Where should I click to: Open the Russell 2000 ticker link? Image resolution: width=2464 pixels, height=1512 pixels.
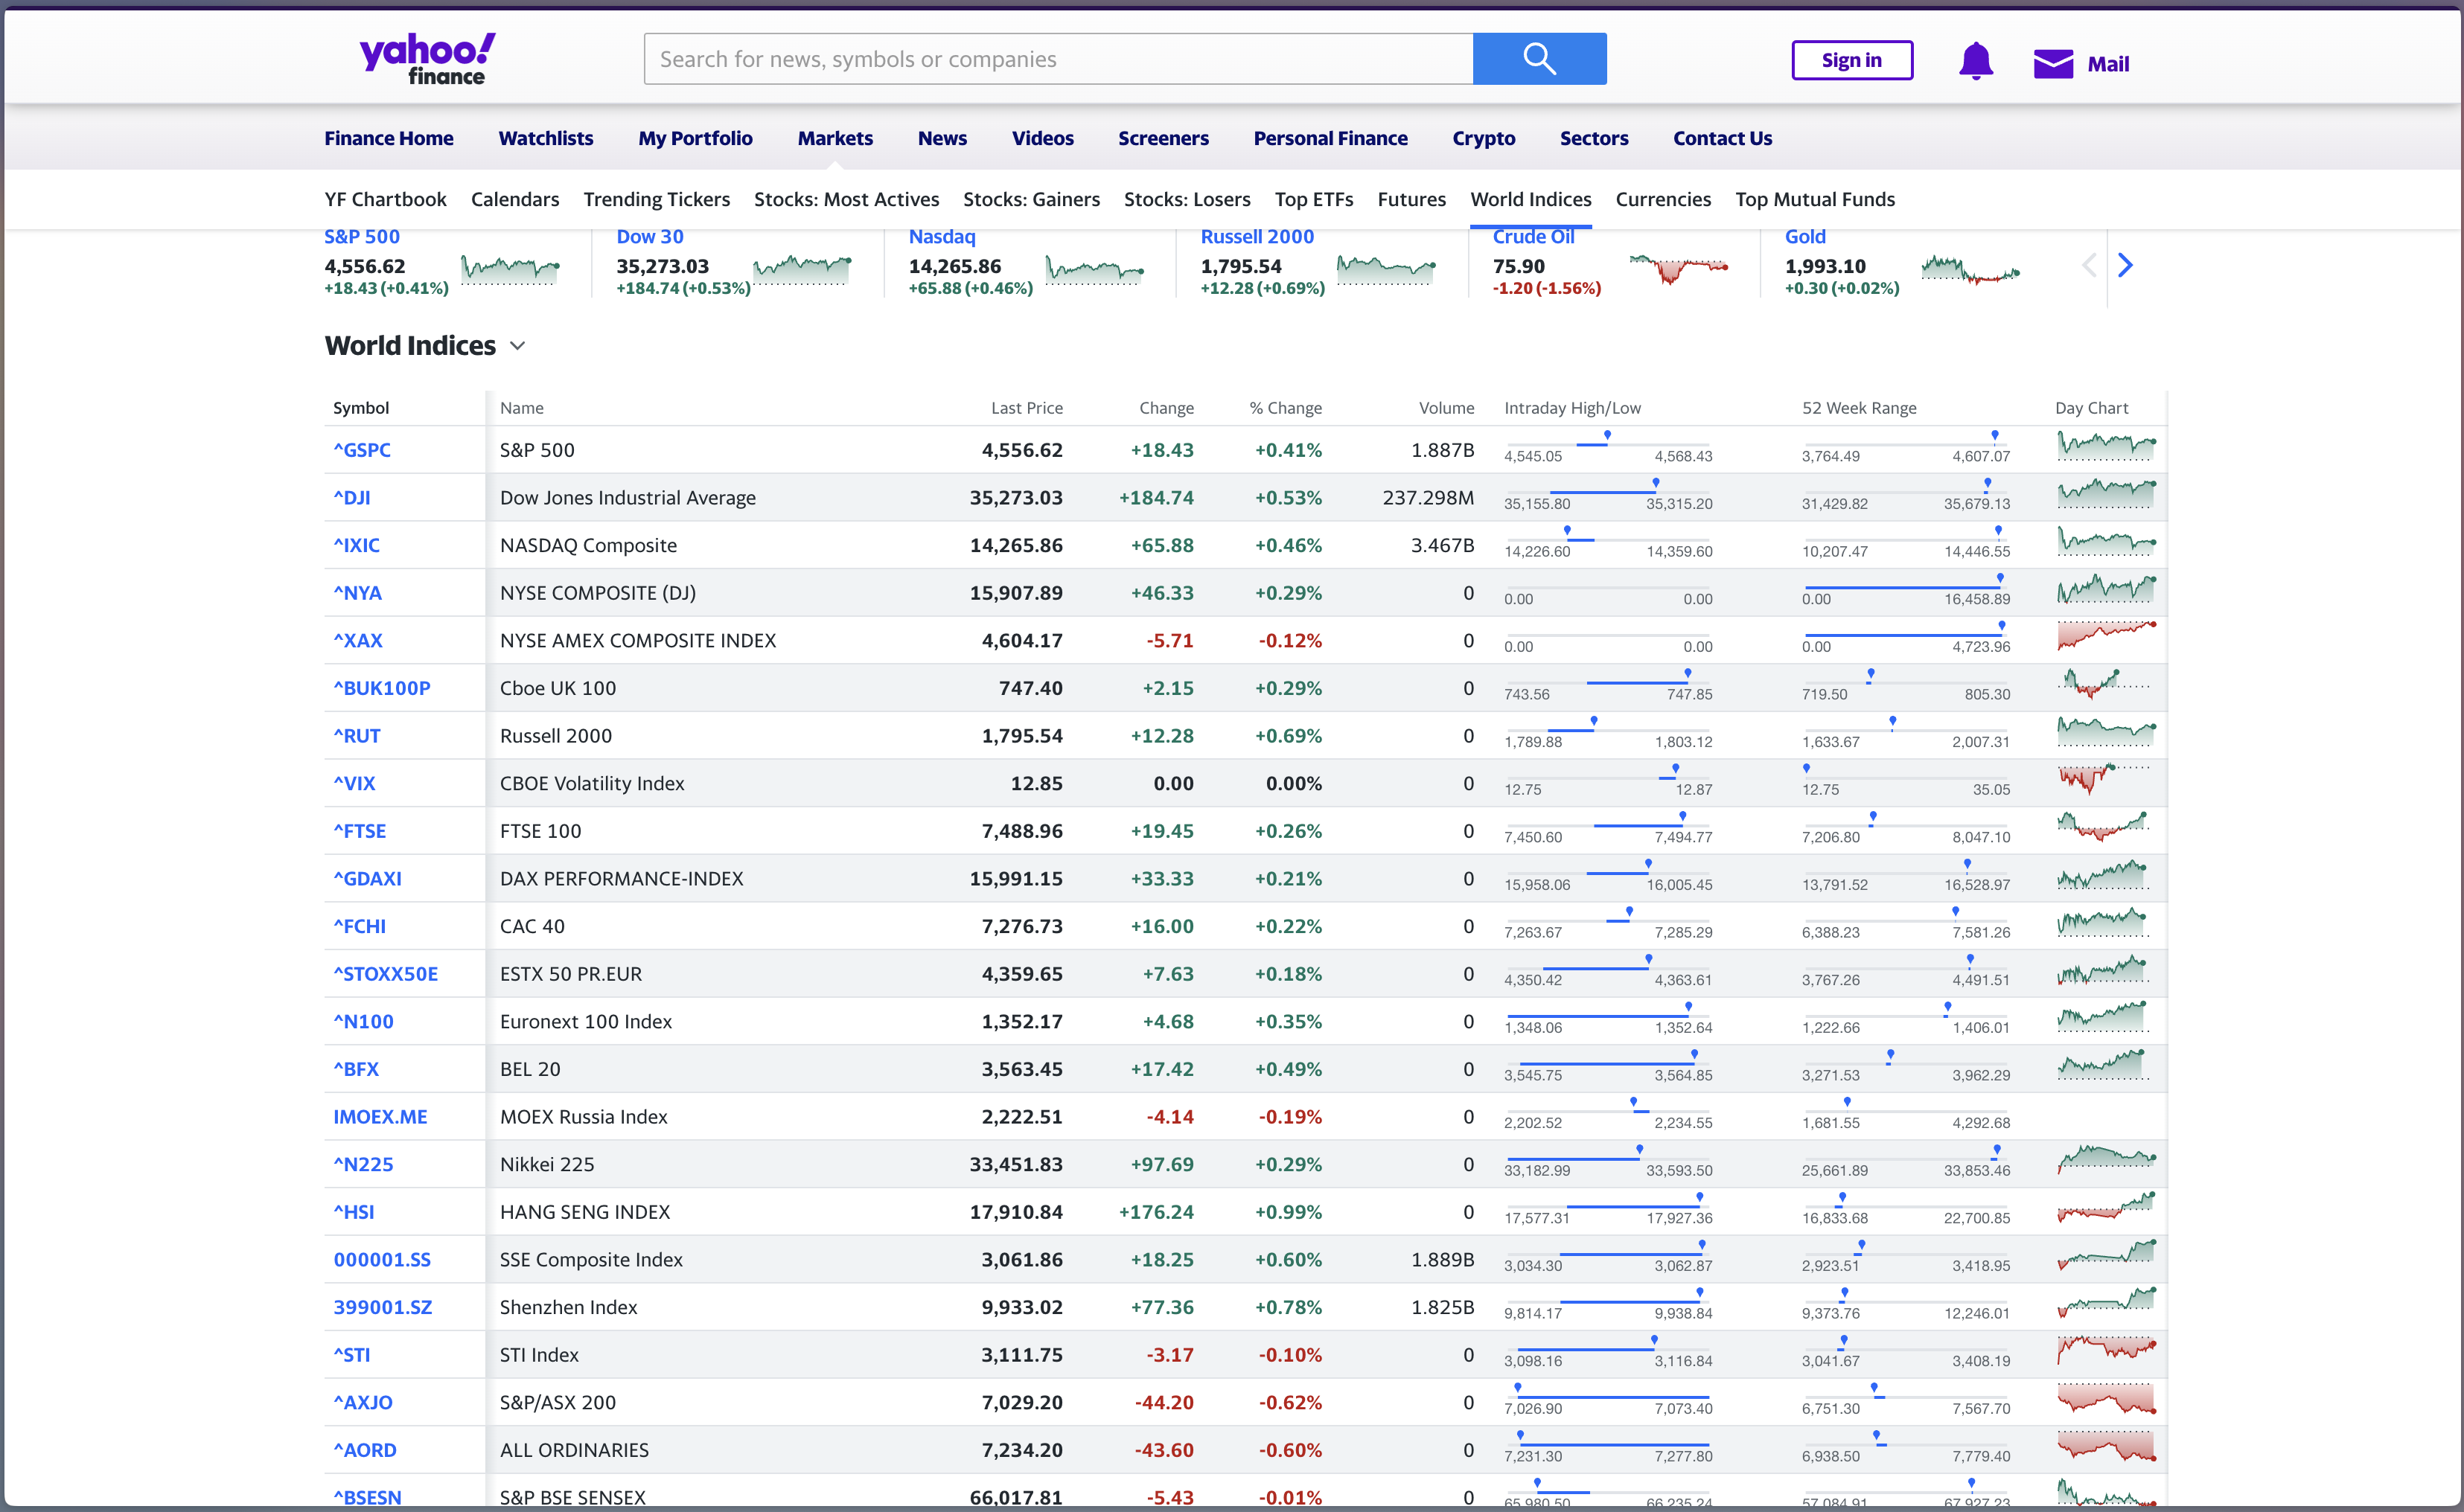(x=1257, y=237)
